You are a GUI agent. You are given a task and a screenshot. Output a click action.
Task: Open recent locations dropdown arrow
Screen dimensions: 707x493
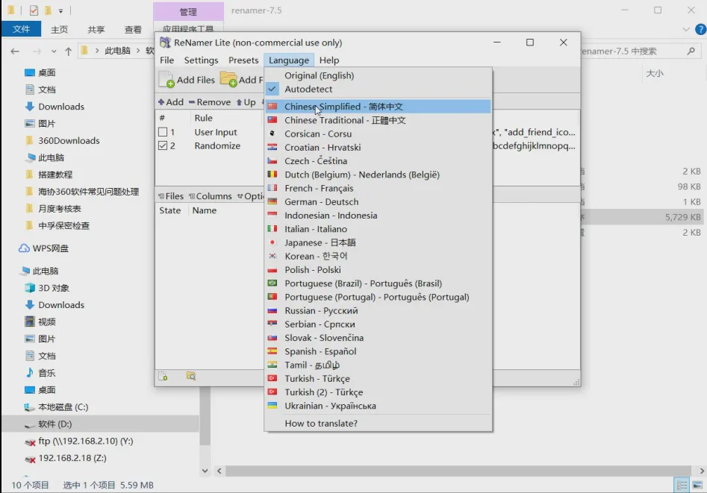[x=54, y=51]
